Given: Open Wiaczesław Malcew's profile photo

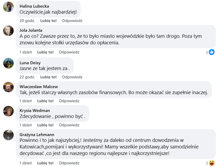Looking at the screenshot, I should (x=8, y=87).
